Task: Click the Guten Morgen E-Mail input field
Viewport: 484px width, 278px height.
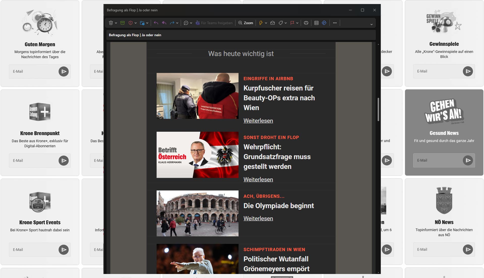Action: coord(33,71)
